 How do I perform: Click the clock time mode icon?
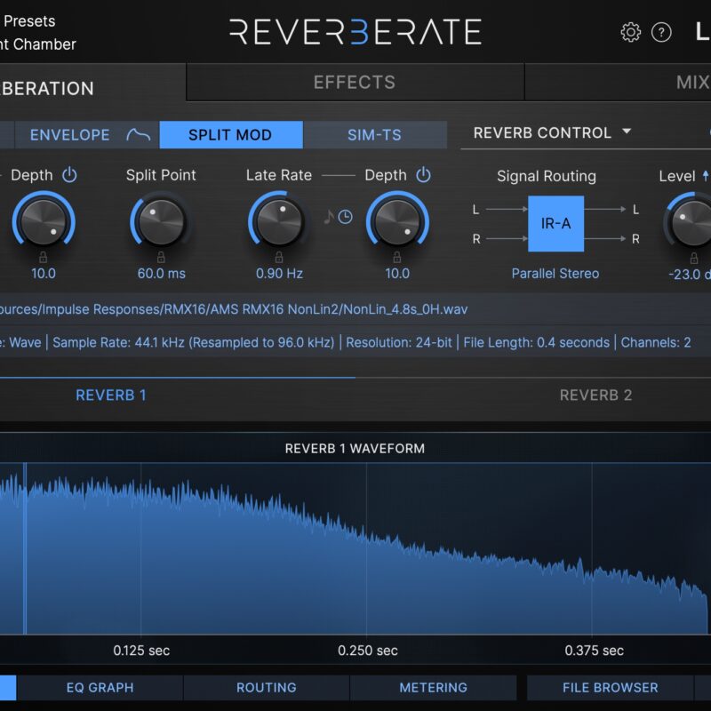tap(345, 217)
